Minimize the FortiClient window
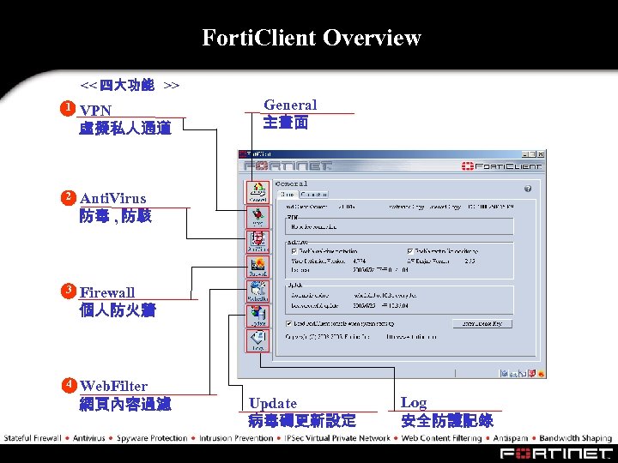 point(525,154)
